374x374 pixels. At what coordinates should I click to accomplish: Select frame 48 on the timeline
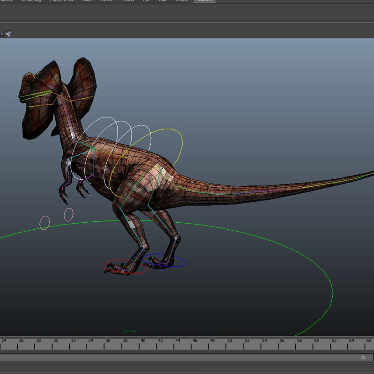(212, 341)
